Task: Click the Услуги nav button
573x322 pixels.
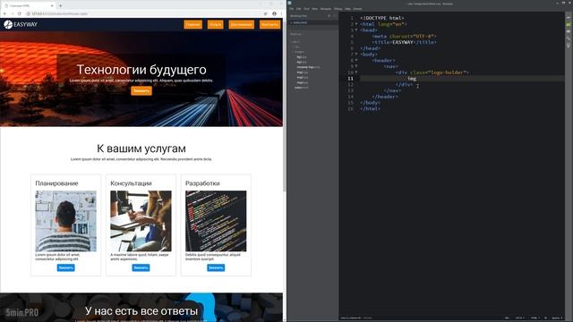Action: (x=215, y=24)
